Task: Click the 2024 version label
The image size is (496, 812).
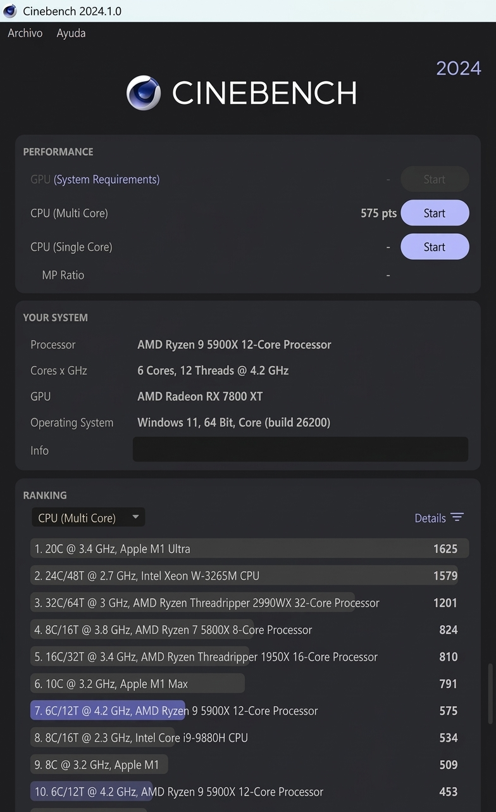Action: 458,68
